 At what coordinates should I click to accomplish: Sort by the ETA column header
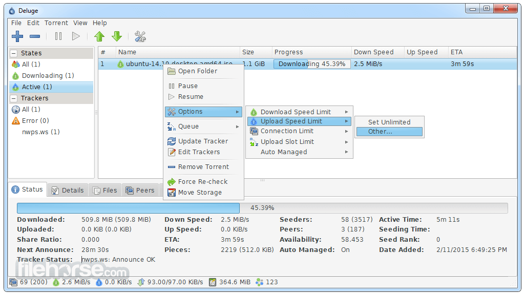(482, 52)
